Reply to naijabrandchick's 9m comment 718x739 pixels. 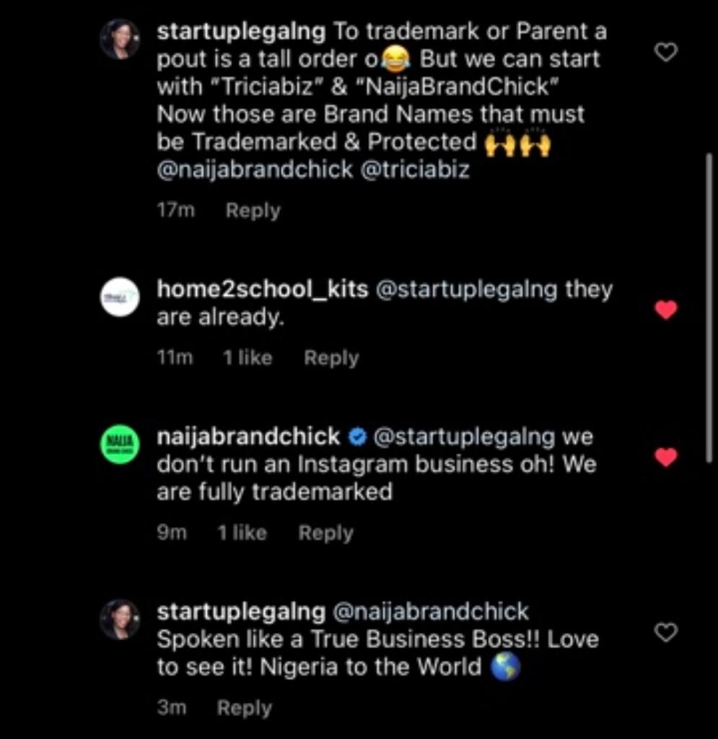(325, 533)
